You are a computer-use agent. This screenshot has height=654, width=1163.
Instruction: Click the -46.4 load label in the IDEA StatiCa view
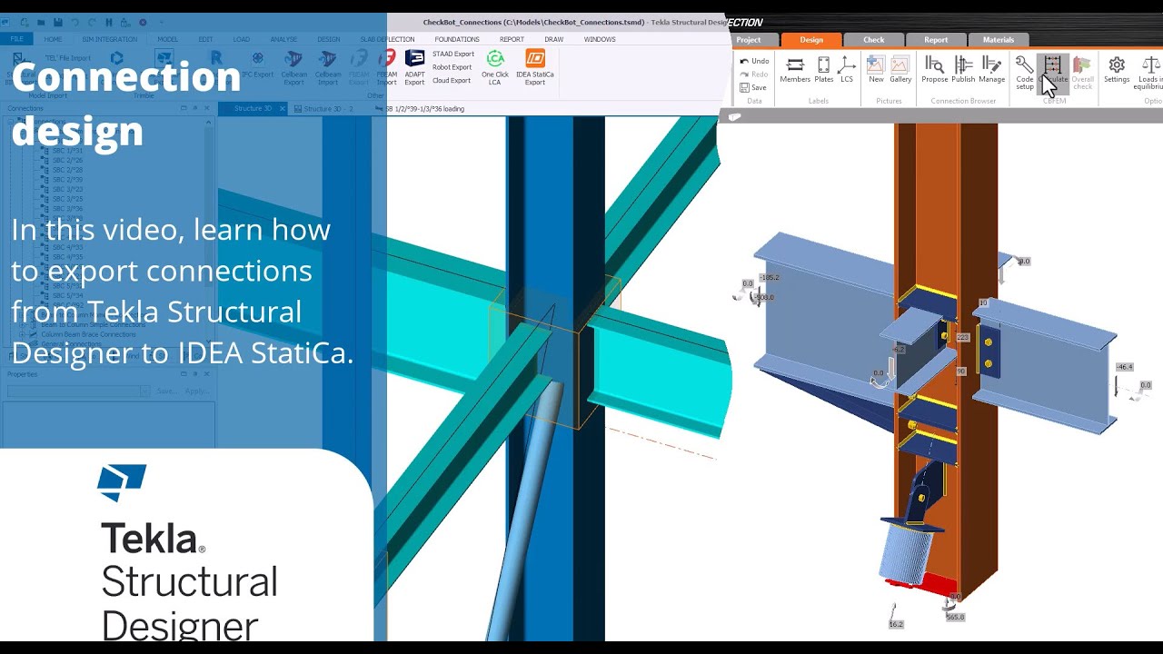1125,367
